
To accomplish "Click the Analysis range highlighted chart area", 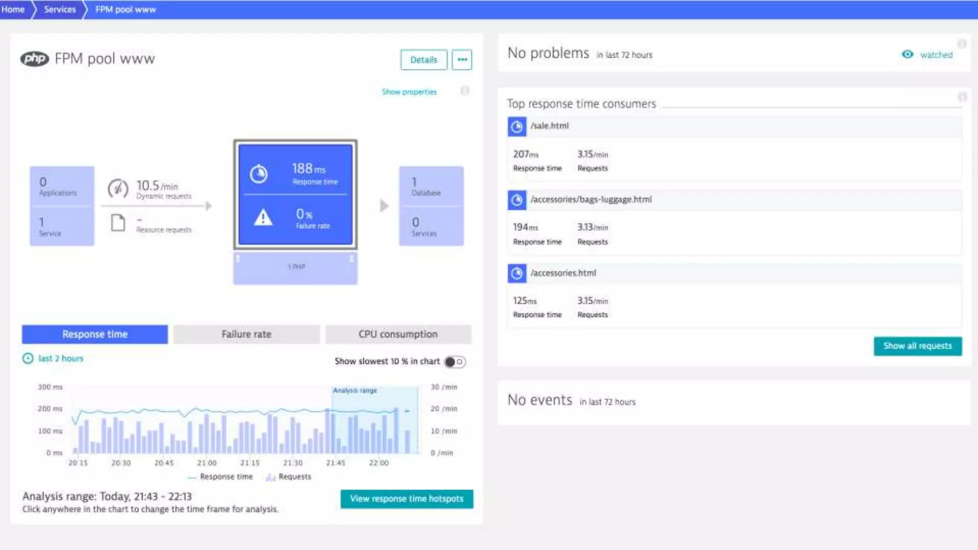I will [x=374, y=420].
